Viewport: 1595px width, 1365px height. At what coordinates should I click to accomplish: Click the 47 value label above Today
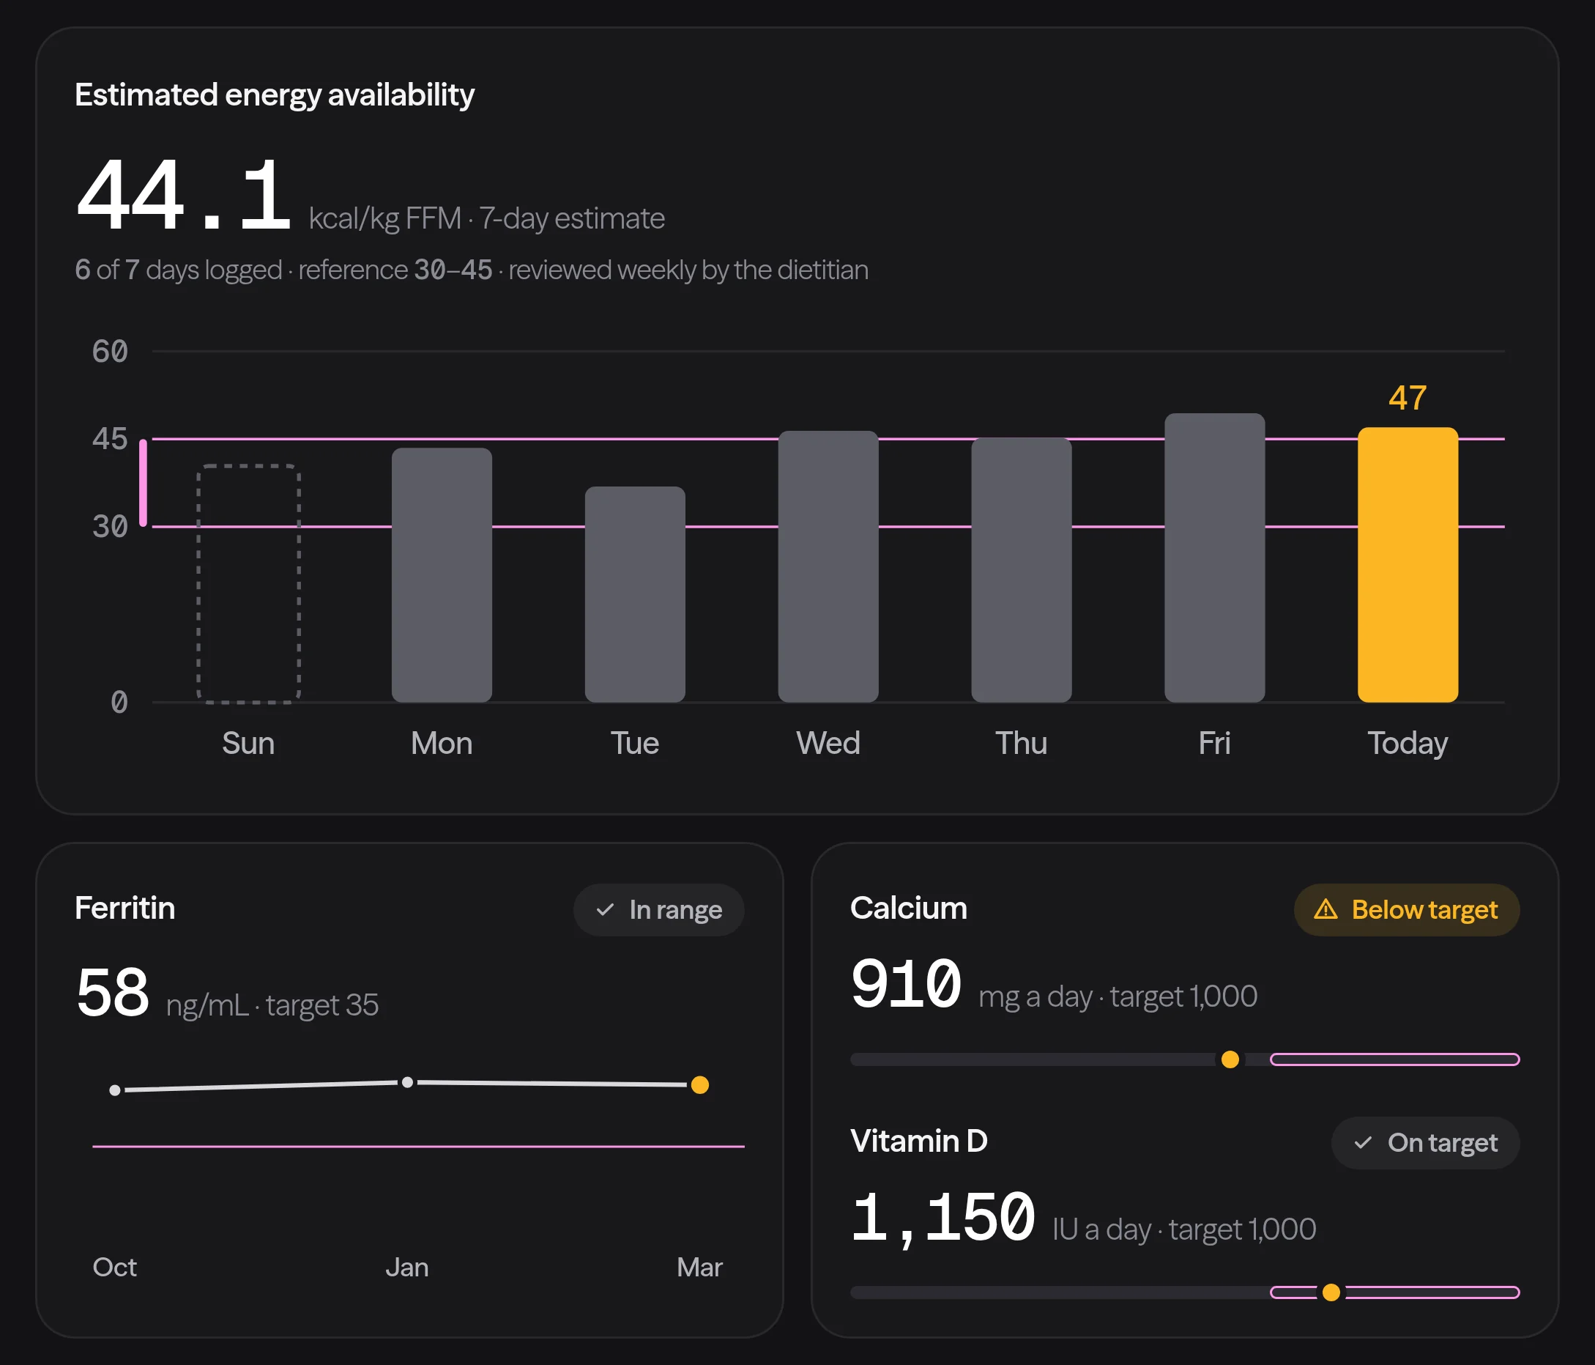(1408, 399)
